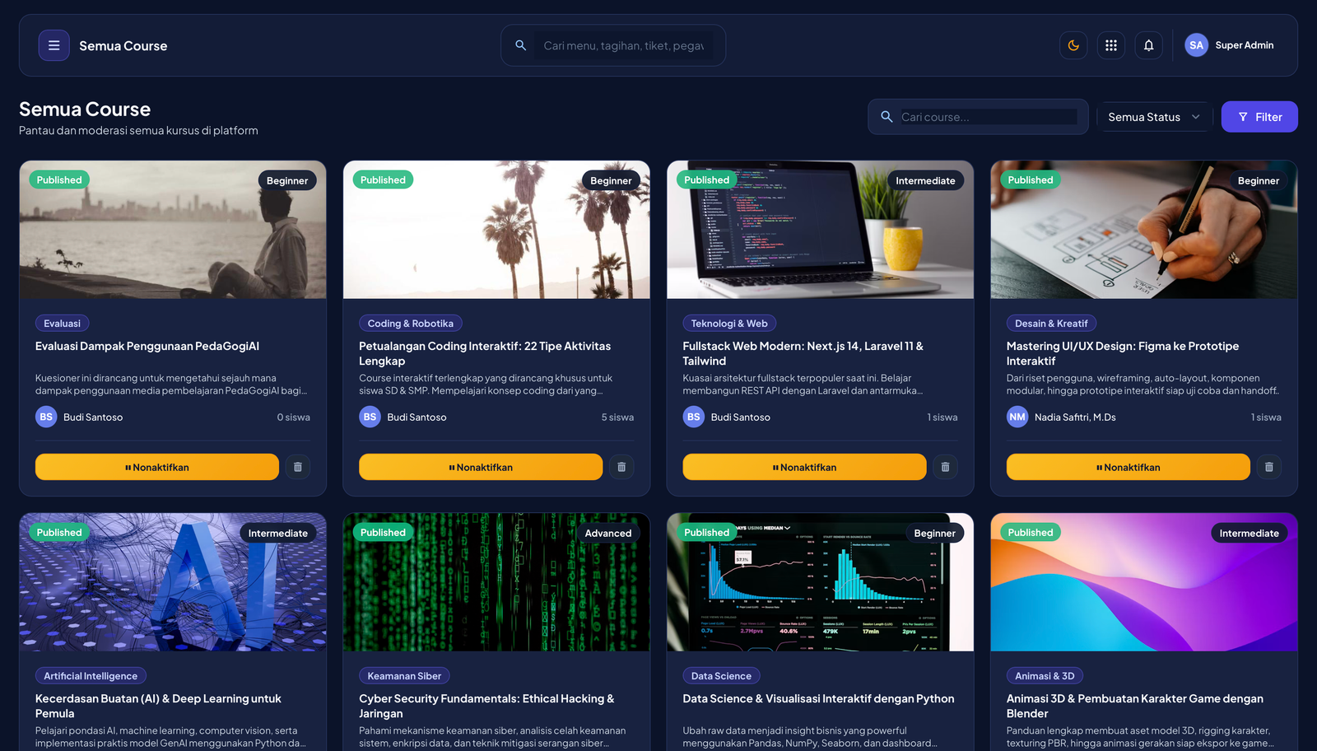
Task: Open Super Admin profile avatar
Action: pyautogui.click(x=1196, y=45)
